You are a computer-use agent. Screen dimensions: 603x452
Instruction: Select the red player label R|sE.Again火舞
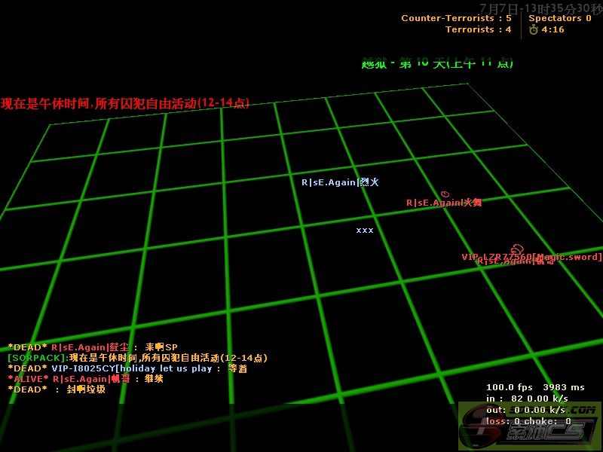(x=444, y=203)
